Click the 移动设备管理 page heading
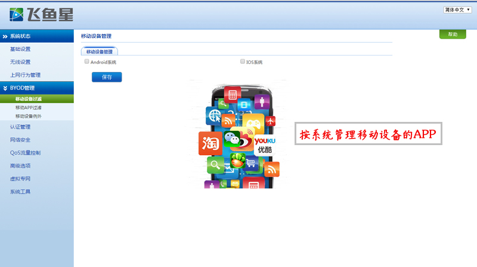477x267 pixels. (96, 36)
